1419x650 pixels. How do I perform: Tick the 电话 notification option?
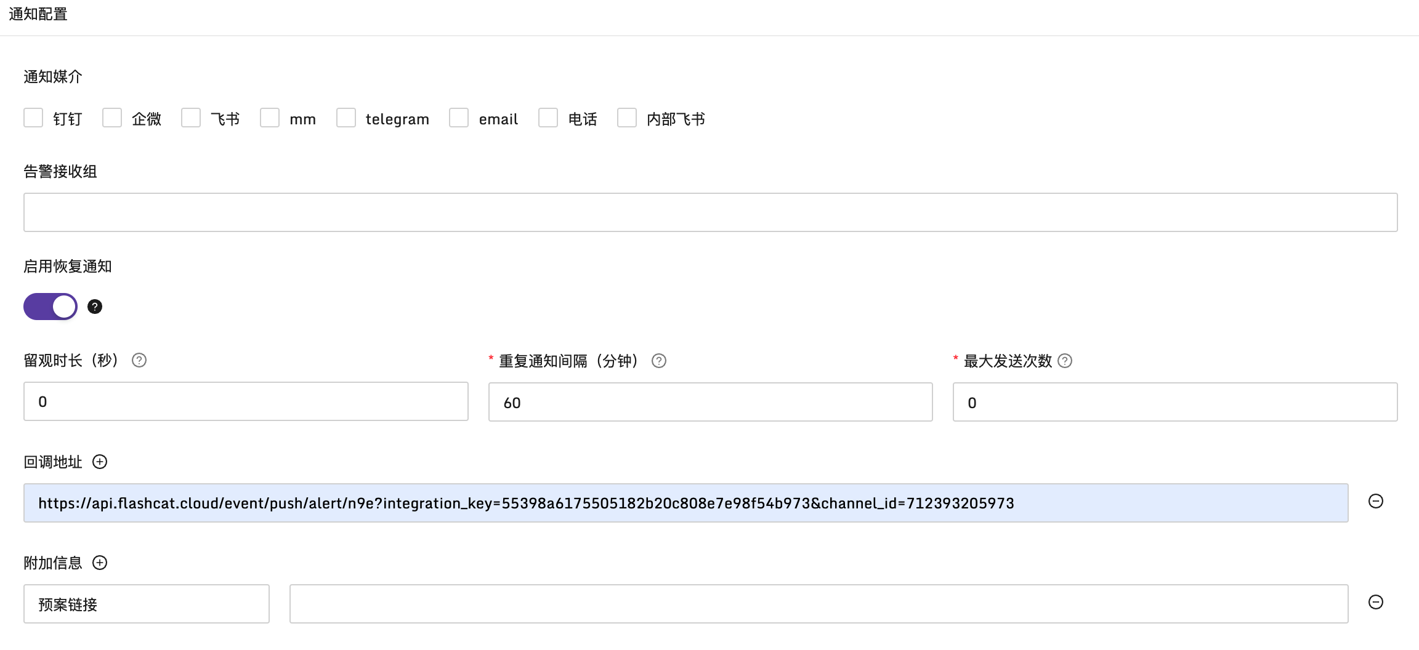click(x=548, y=118)
